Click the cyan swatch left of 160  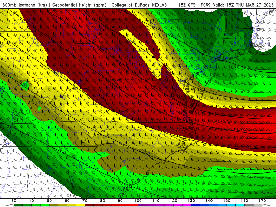[240, 206]
